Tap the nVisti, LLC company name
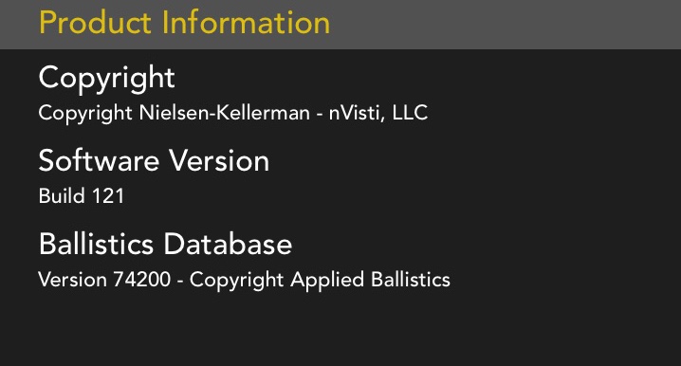681x366 pixels. coord(378,113)
